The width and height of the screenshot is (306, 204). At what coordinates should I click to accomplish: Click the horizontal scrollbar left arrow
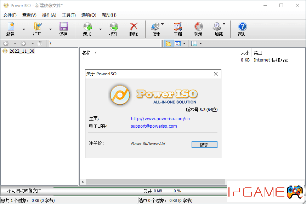(x=83, y=182)
